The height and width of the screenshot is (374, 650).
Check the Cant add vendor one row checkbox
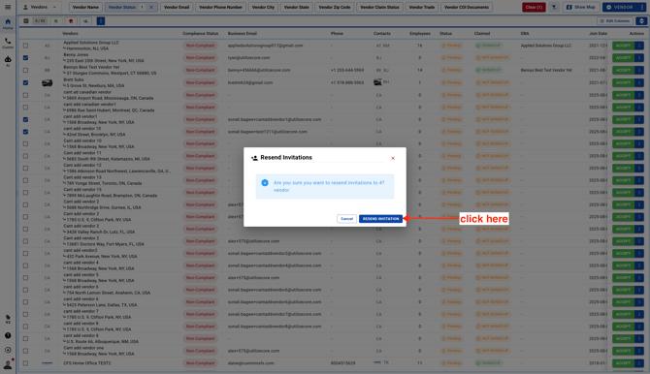pos(25,351)
